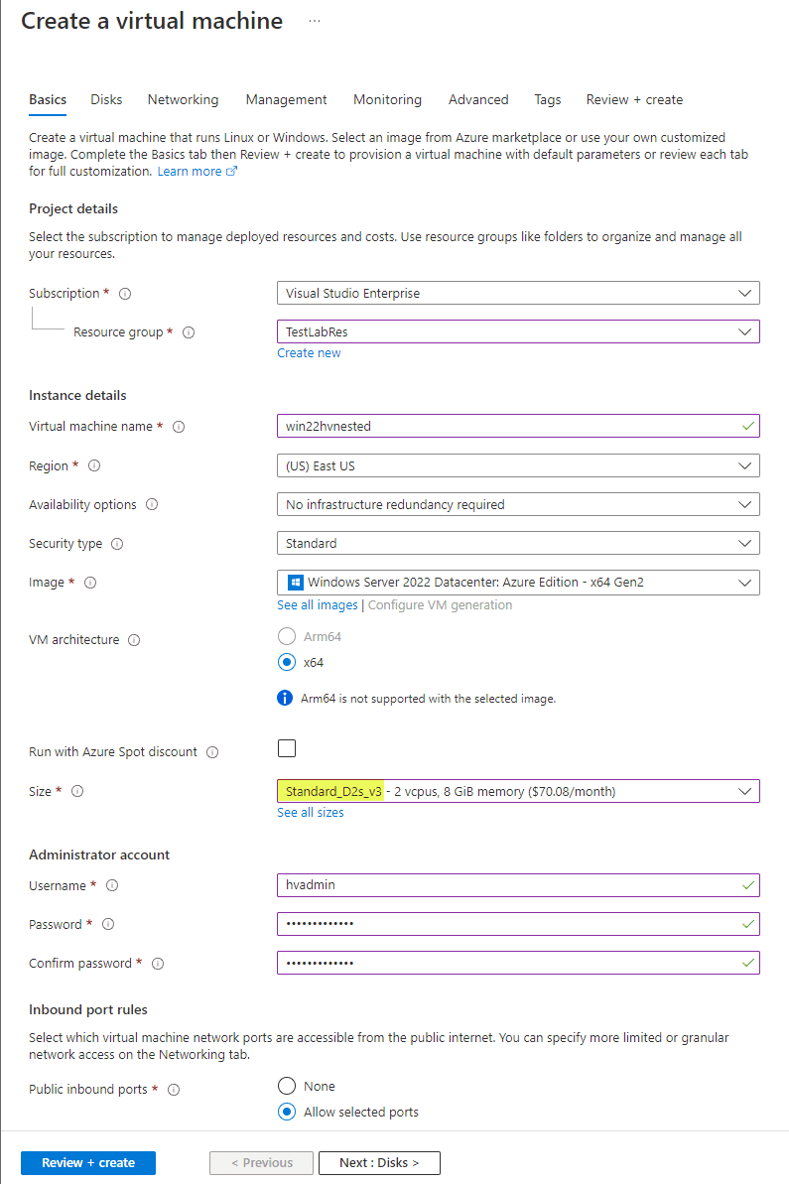Click the info icon for Confirm password

point(158,964)
